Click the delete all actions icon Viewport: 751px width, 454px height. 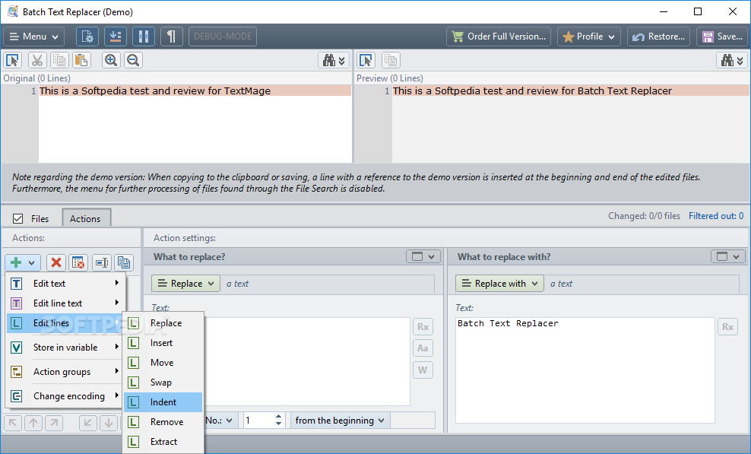[x=78, y=262]
